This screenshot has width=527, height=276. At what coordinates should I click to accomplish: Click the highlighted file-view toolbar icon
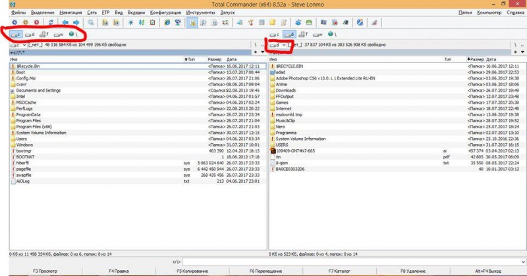(x=192, y=22)
